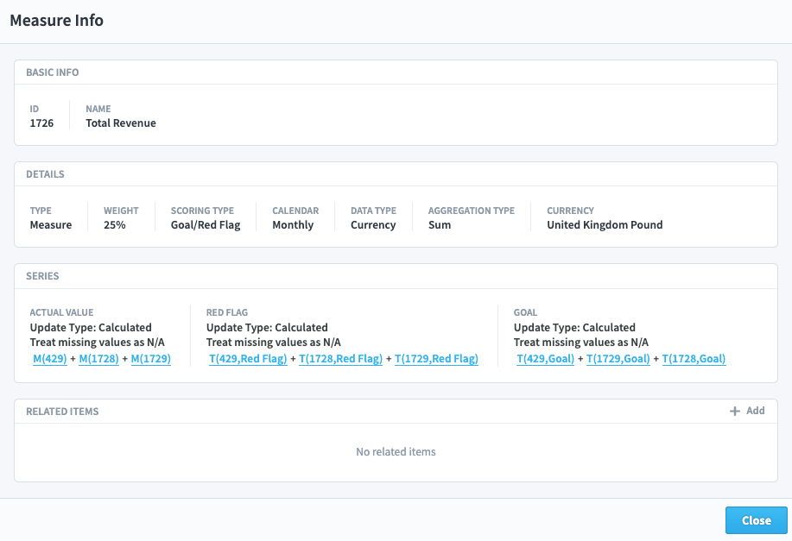Open the M(1729) measure link
792x541 pixels.
tap(150, 359)
